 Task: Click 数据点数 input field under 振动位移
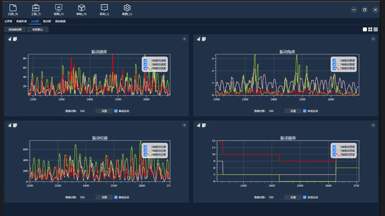pyautogui.click(x=86, y=197)
